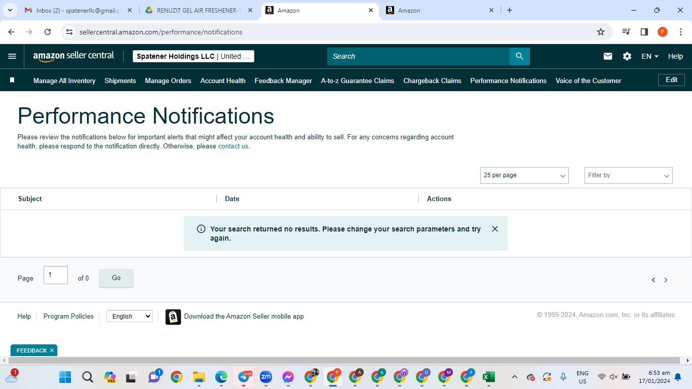Switch to the RENUZIT GEL AIR FRESHENER tab
Image resolution: width=692 pixels, height=389 pixels.
click(x=200, y=10)
